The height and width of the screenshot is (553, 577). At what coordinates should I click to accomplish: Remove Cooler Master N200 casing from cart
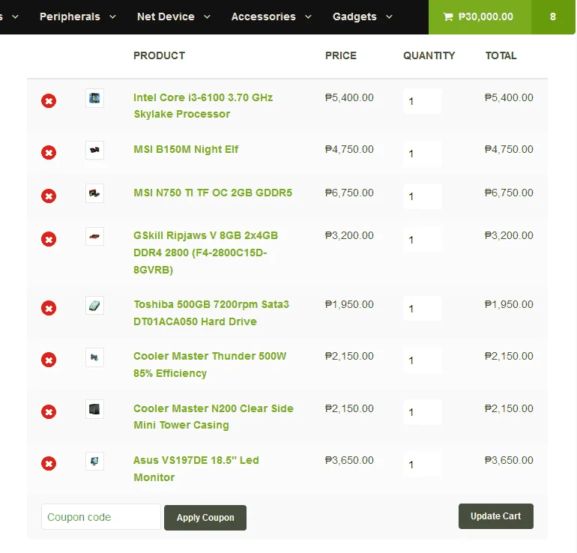[x=49, y=411]
